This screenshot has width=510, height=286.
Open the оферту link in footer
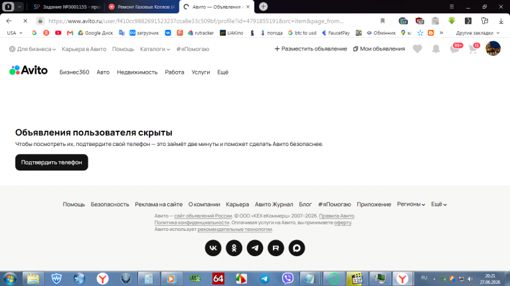click(x=343, y=222)
